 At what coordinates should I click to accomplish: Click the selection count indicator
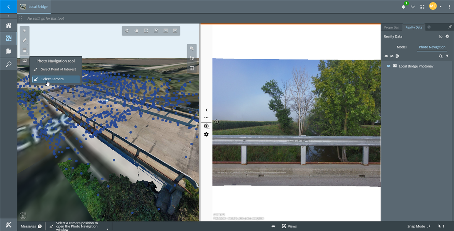point(441,226)
